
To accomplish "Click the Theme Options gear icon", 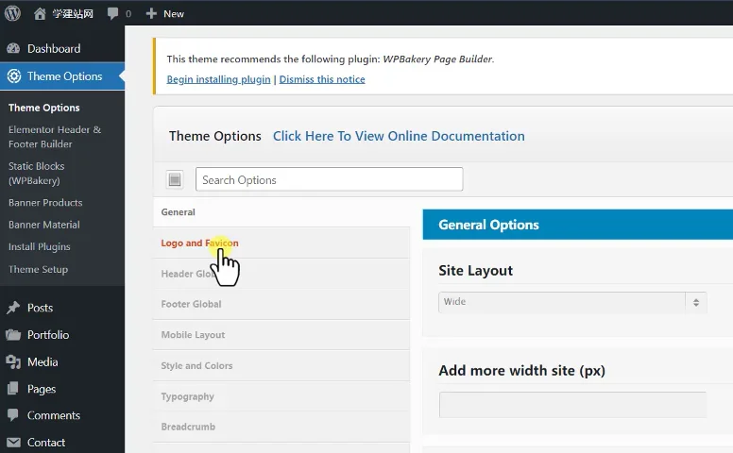I will 14,76.
